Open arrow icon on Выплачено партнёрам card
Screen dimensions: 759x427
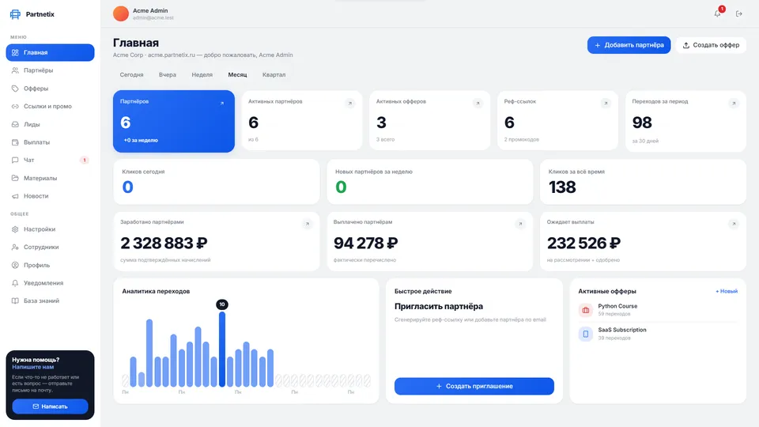point(520,224)
